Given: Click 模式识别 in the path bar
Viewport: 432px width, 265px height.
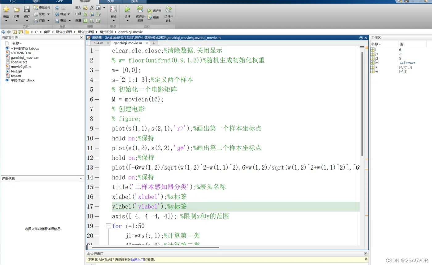Looking at the screenshot, I should coord(106,32).
